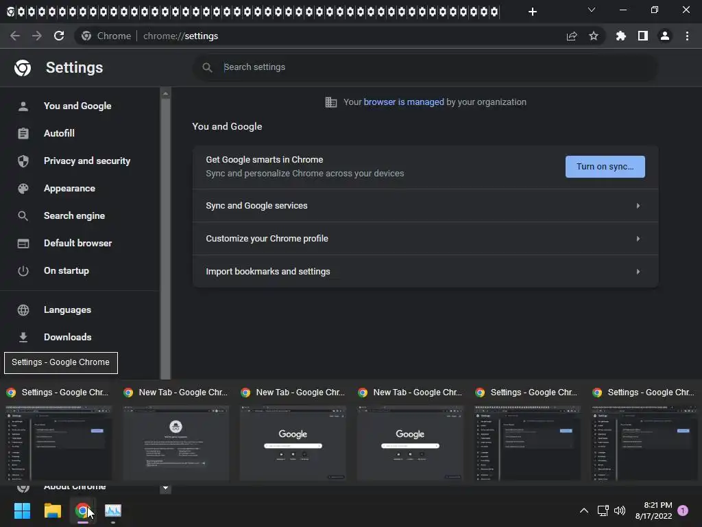
Task: Click the clipboard icon beside Autofill
Action: coord(23,134)
